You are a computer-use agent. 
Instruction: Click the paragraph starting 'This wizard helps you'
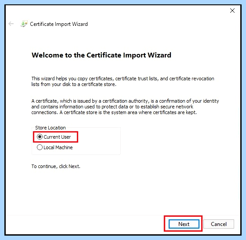coord(123,82)
